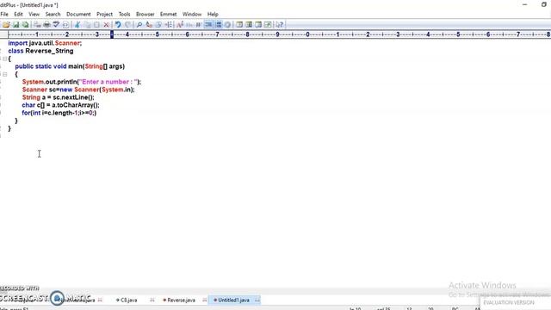The height and width of the screenshot is (310, 551).
Task: Close the Untitled1.java tab with its X
Action: (257, 301)
